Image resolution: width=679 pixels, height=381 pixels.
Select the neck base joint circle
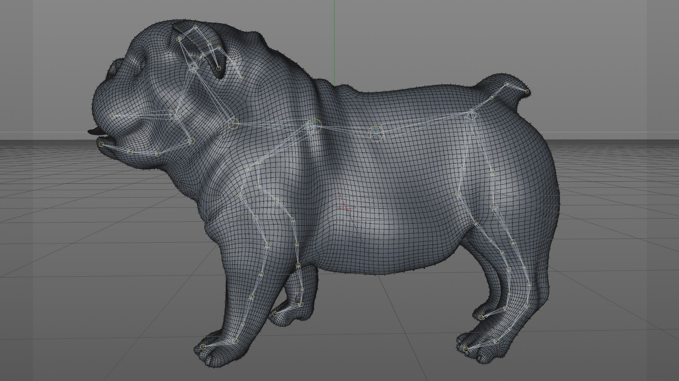click(x=233, y=123)
